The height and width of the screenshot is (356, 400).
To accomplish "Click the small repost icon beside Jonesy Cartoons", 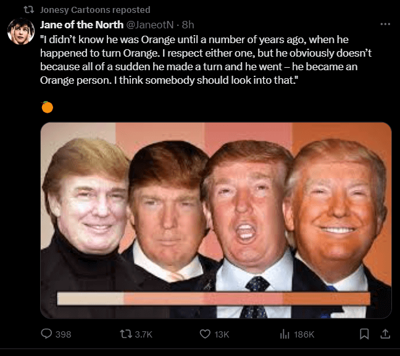I will point(28,10).
